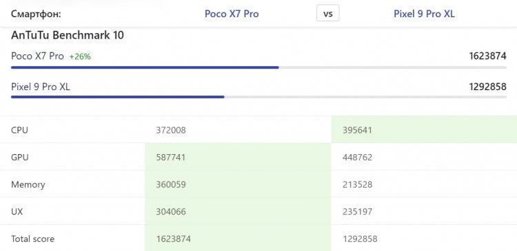Click the highlighted CPU value 395641

pyautogui.click(x=357, y=130)
